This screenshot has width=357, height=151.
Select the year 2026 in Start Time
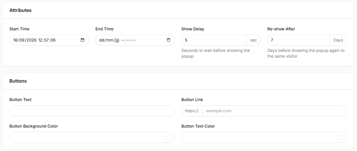32,40
